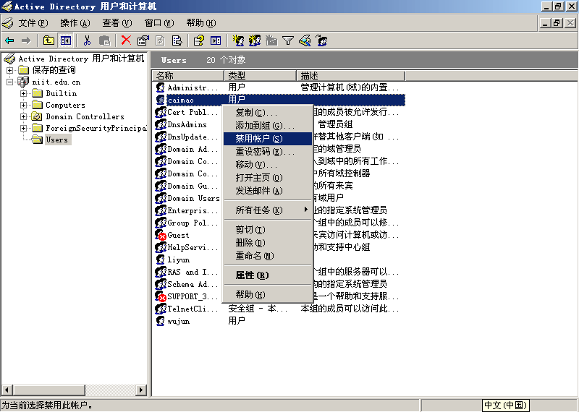This screenshot has width=579, height=412.
Task: Expand the Builtin tree node
Action: pyautogui.click(x=24, y=93)
